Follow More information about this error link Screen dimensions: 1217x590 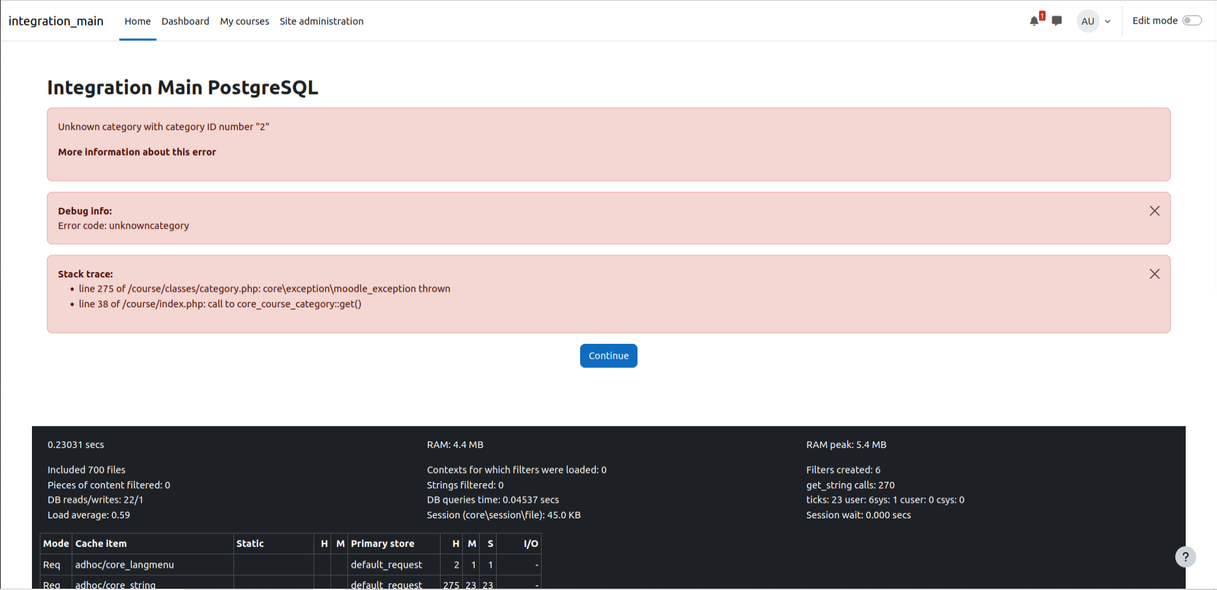[x=137, y=152]
